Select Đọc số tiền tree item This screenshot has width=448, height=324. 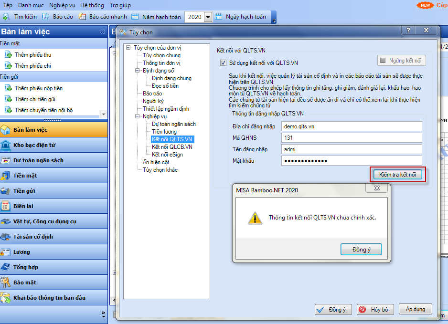coord(165,86)
